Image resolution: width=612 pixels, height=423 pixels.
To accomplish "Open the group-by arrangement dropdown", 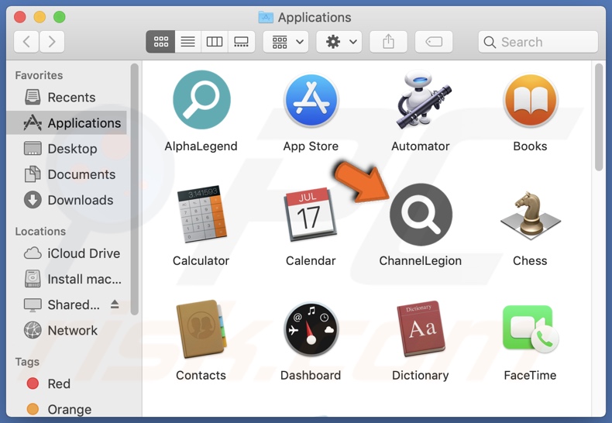I will coord(286,42).
